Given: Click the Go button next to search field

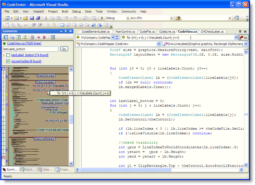Looking at the screenshot, I should click(64, 49).
